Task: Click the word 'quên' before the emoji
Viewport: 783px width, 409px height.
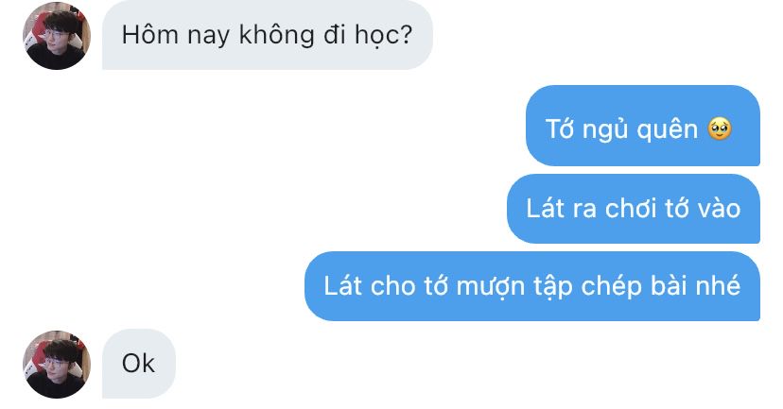Action: pyautogui.click(x=667, y=129)
